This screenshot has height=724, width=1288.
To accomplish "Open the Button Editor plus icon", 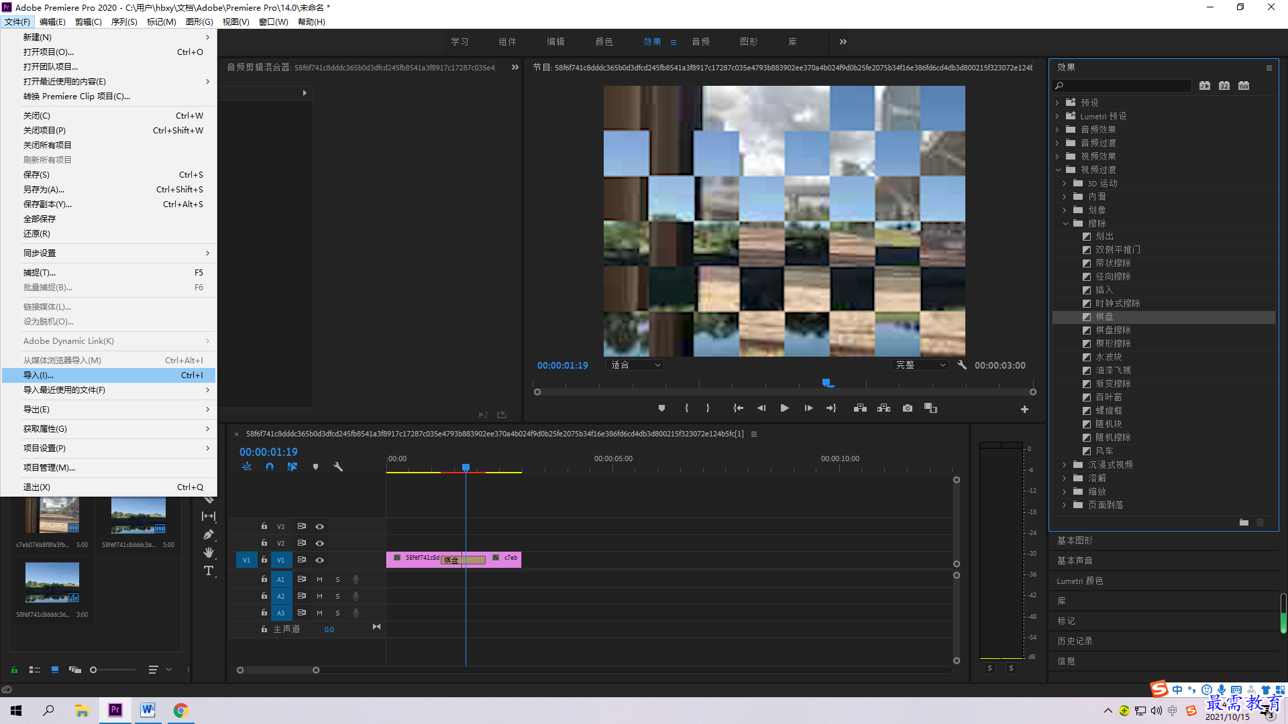I will pos(1024,409).
